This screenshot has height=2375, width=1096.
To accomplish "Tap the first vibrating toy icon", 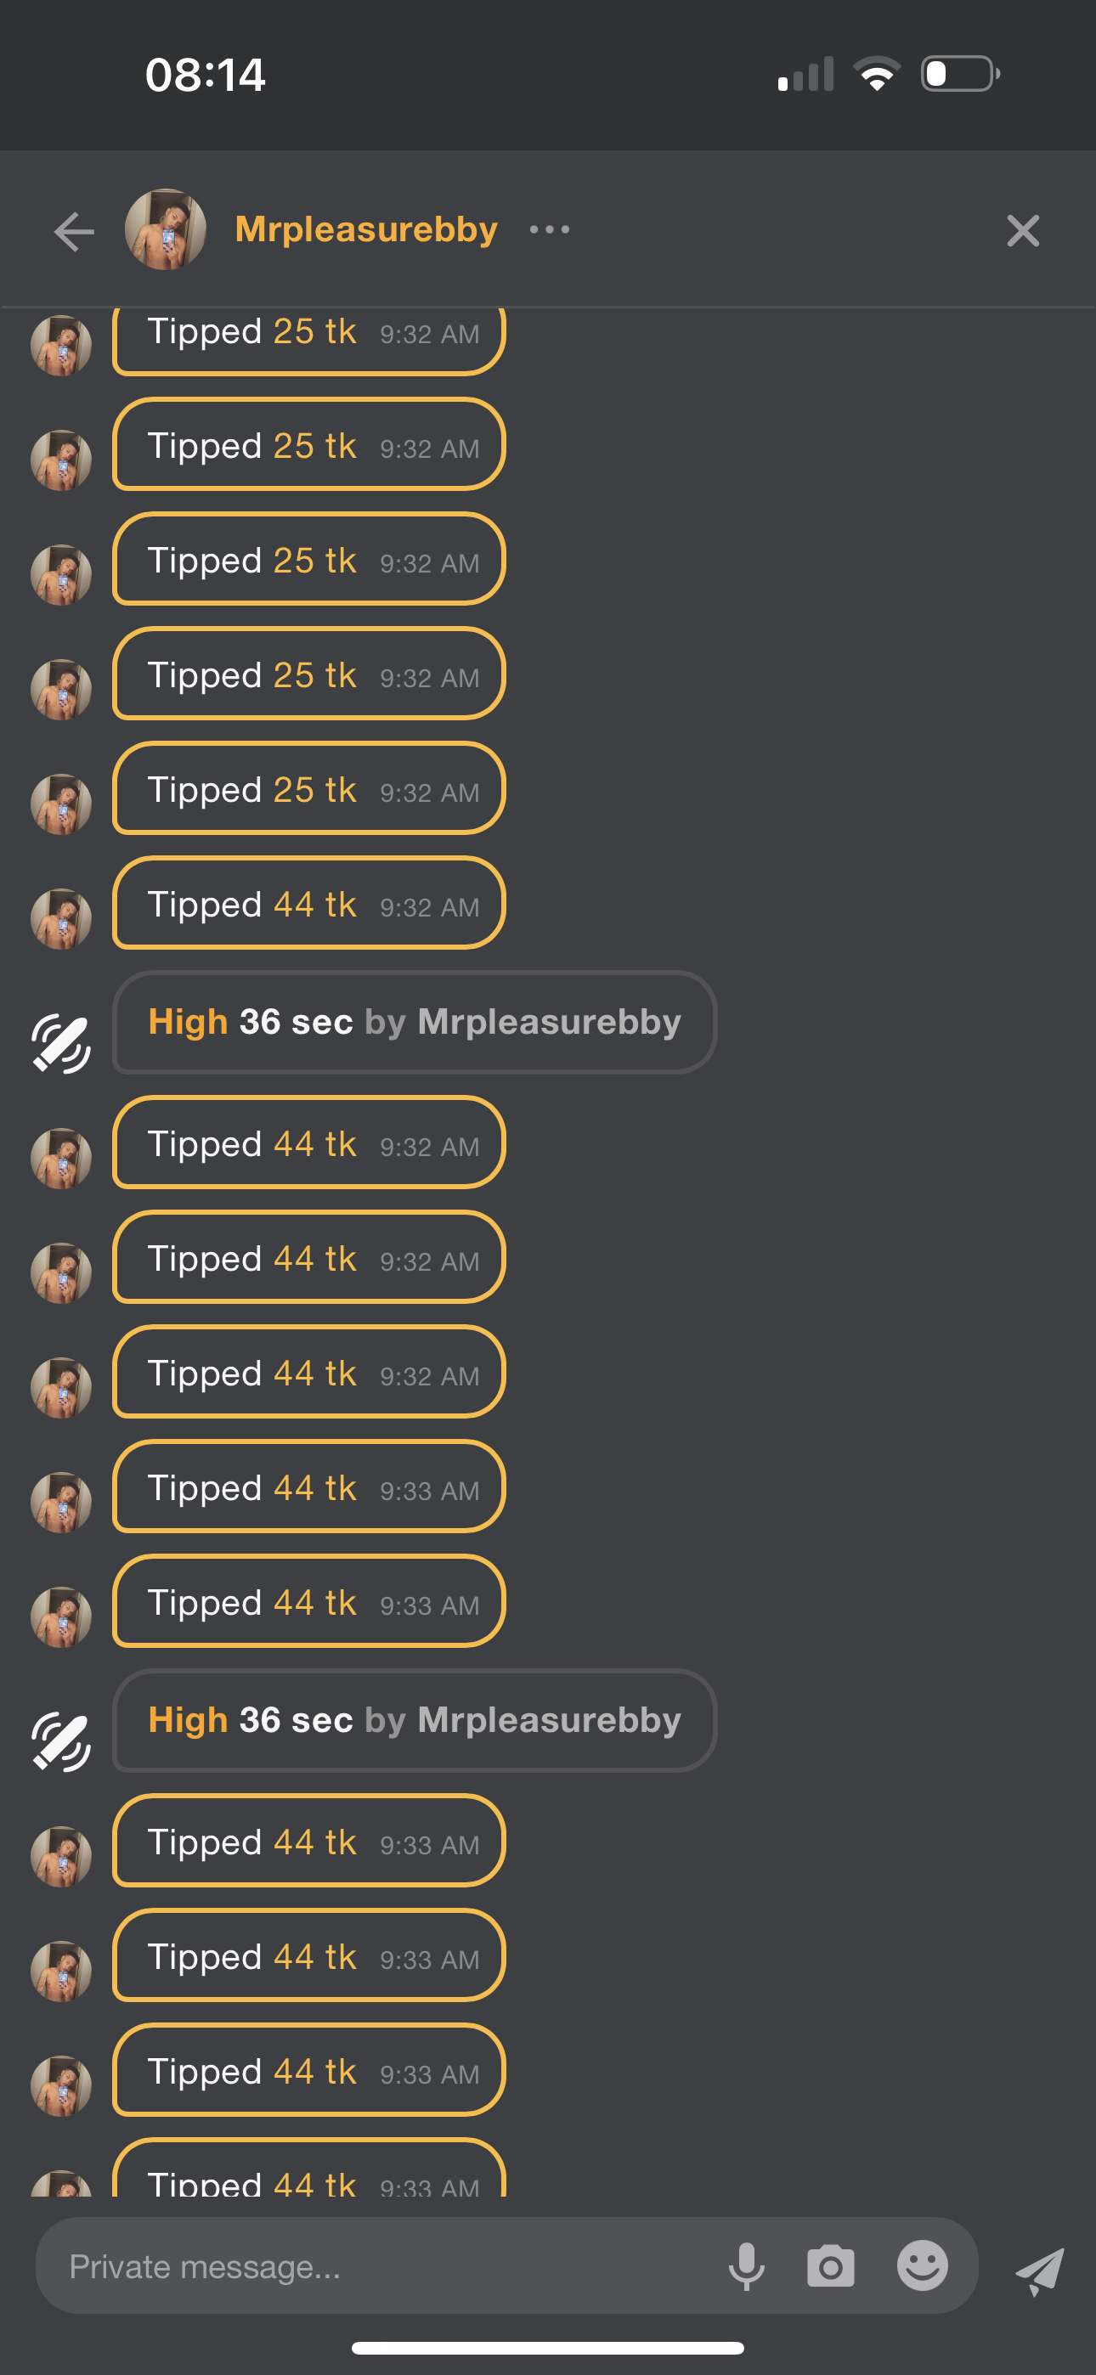I will click(61, 1044).
